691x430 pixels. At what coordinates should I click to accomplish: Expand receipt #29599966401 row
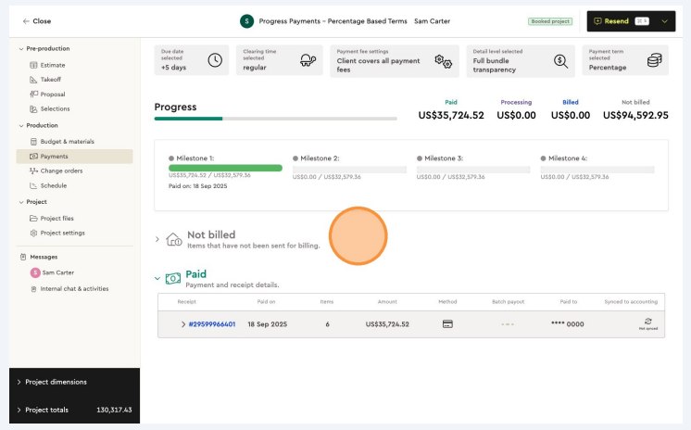(183, 324)
